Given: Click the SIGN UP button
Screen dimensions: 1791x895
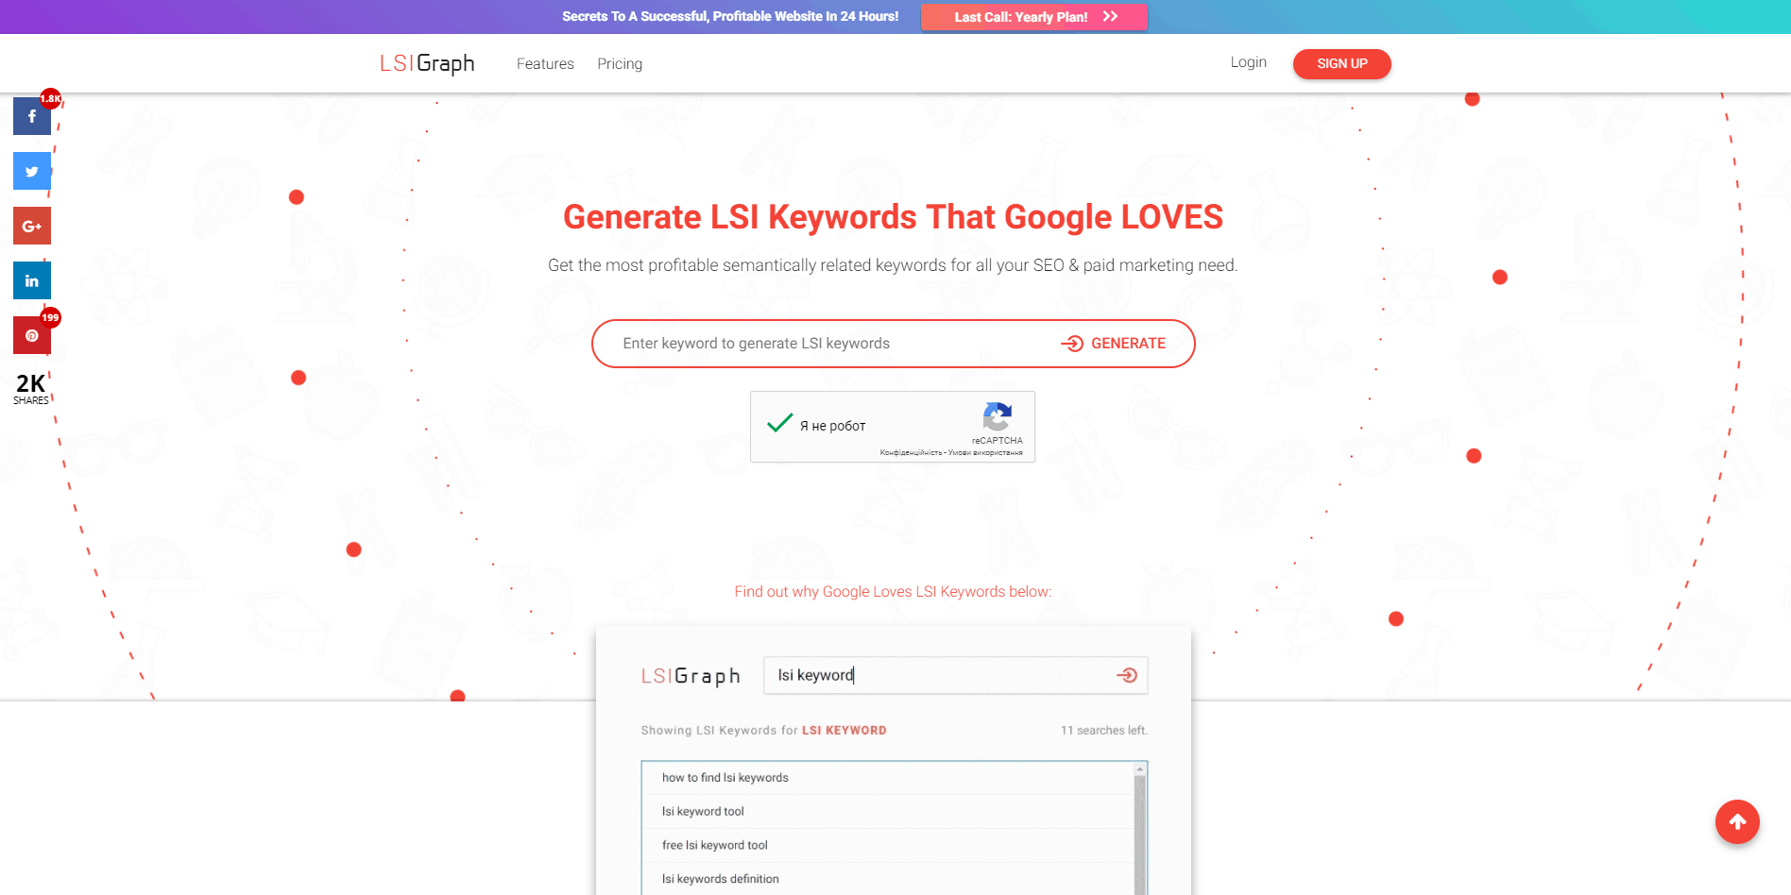Looking at the screenshot, I should [1341, 63].
